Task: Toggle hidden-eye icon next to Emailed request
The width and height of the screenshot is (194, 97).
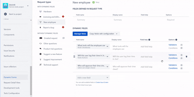Action: click(64, 38)
